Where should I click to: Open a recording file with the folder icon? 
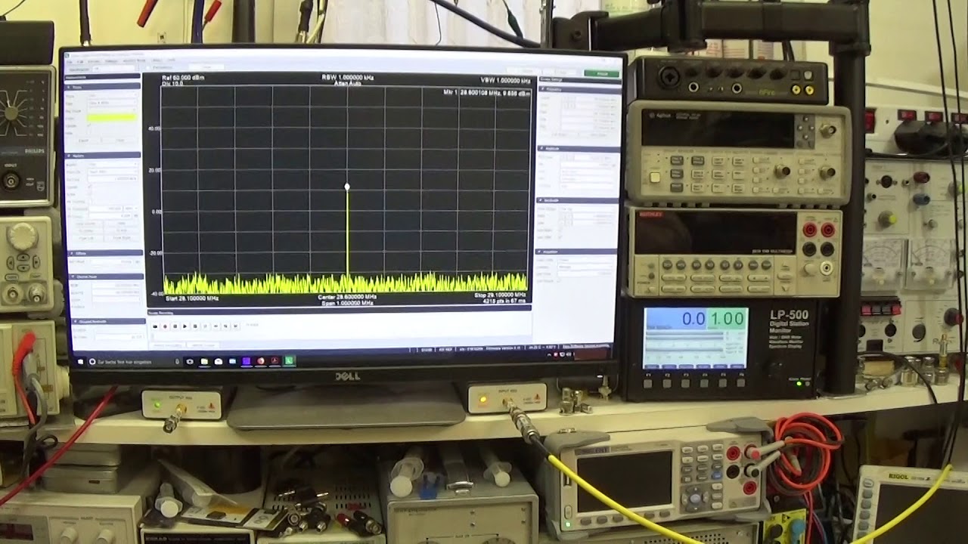pos(155,326)
